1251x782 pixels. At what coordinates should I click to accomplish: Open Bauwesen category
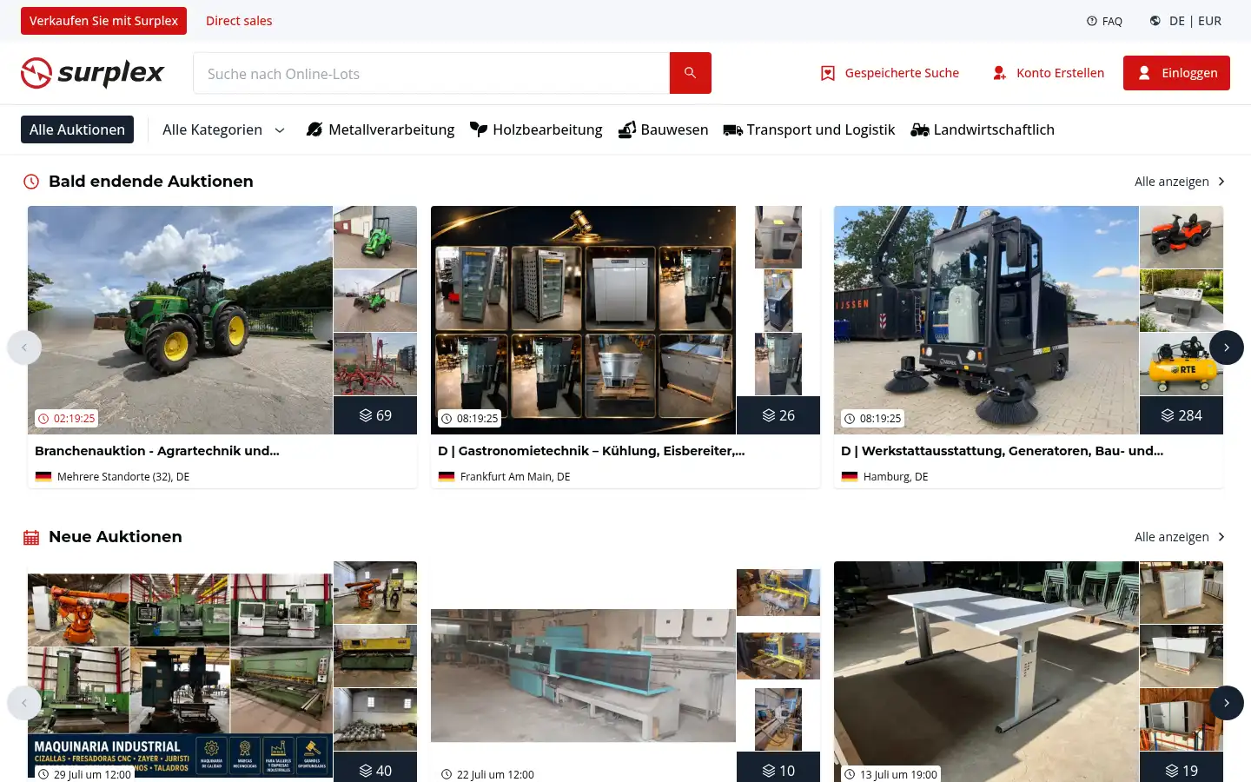coord(663,129)
